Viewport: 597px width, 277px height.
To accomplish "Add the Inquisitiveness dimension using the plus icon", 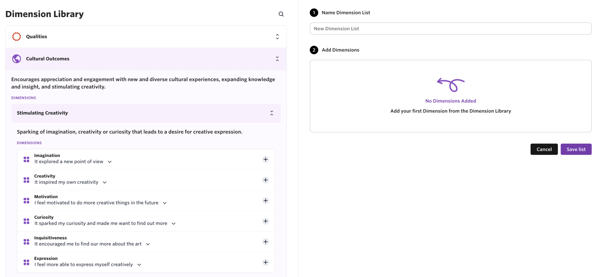I will 265,241.
